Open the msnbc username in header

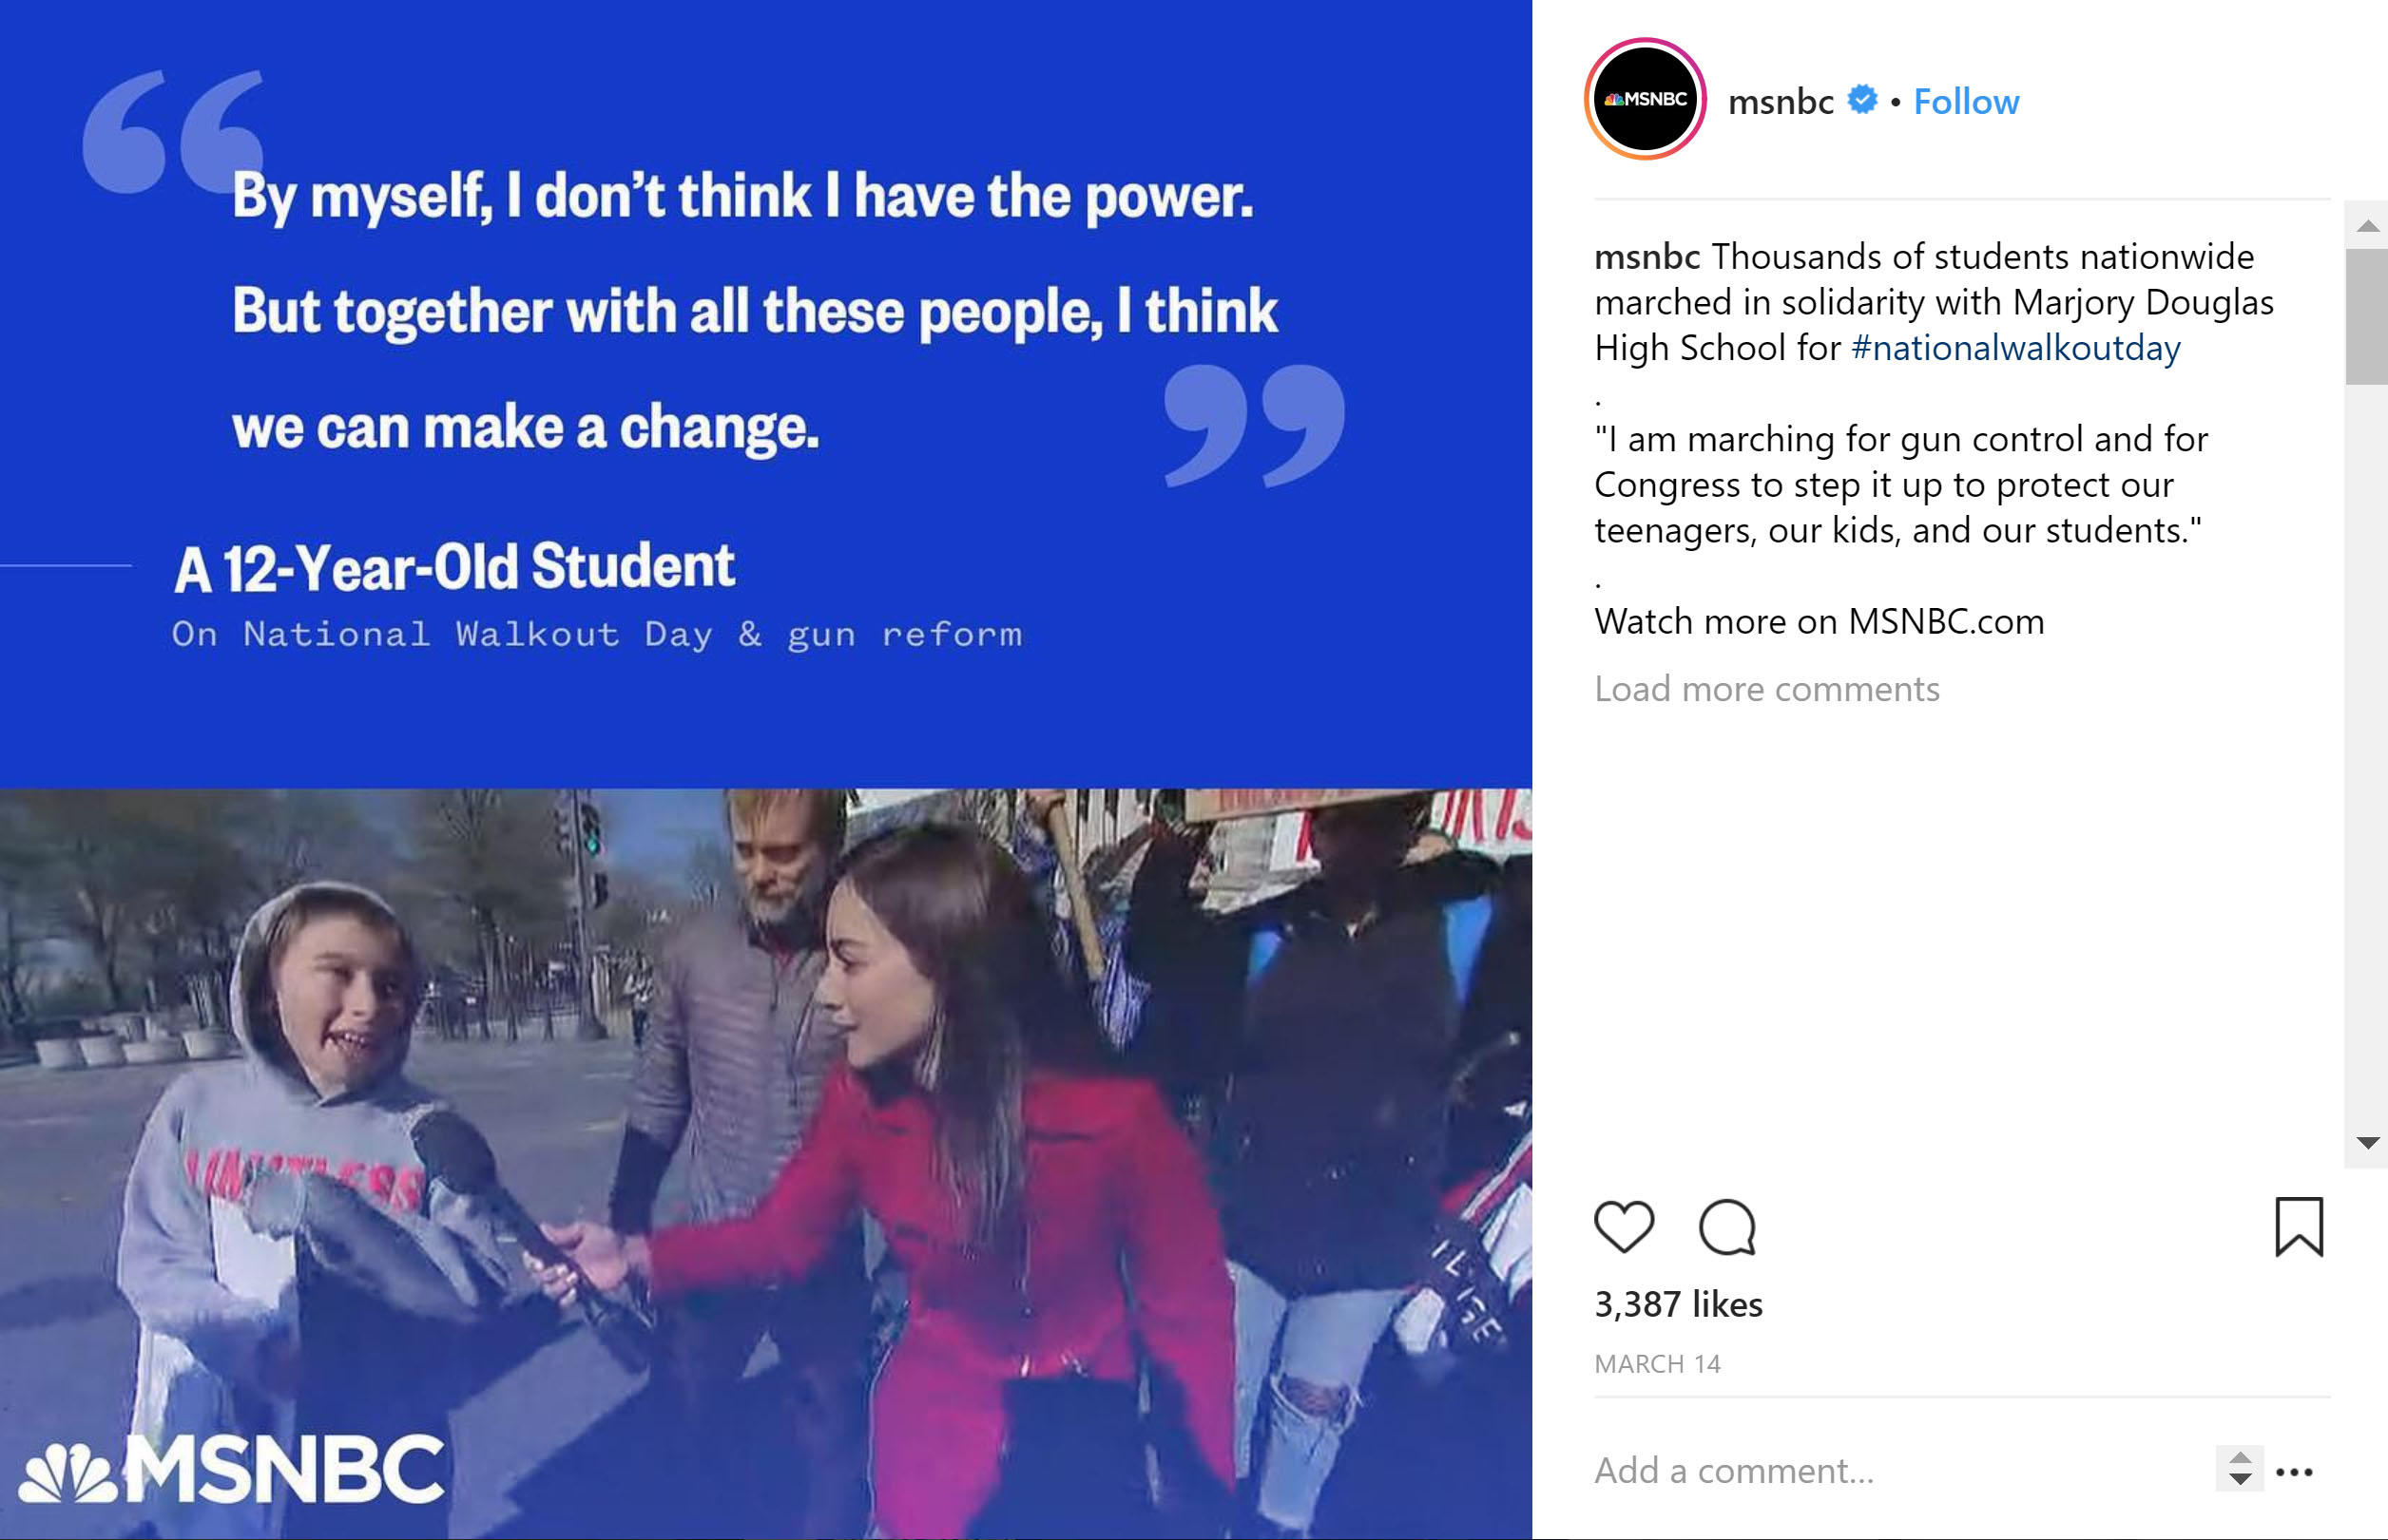(1780, 101)
